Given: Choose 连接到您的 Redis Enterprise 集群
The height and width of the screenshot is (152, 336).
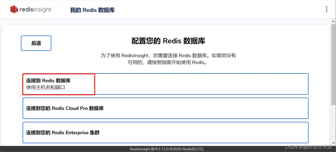Looking at the screenshot, I should tap(166, 132).
